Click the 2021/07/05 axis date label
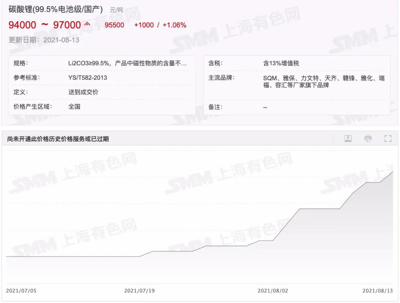Image resolution: width=400 pixels, height=303 pixels. 21,291
